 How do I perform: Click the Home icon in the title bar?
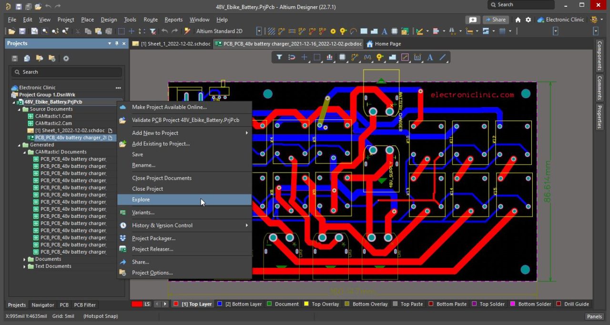pyautogui.click(x=518, y=20)
